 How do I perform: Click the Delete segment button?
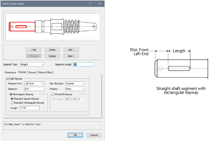pyautogui.click(x=52, y=50)
